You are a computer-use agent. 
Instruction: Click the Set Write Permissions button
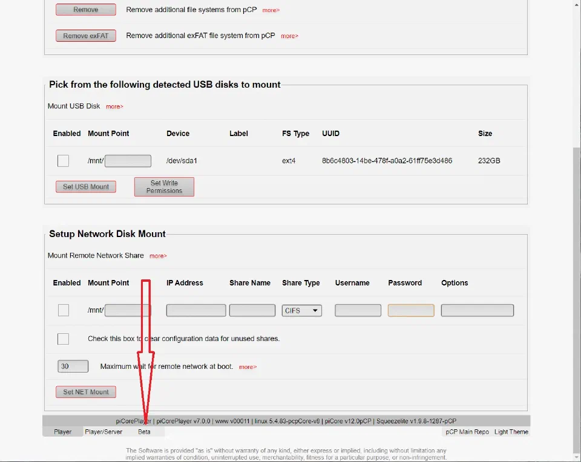(164, 187)
